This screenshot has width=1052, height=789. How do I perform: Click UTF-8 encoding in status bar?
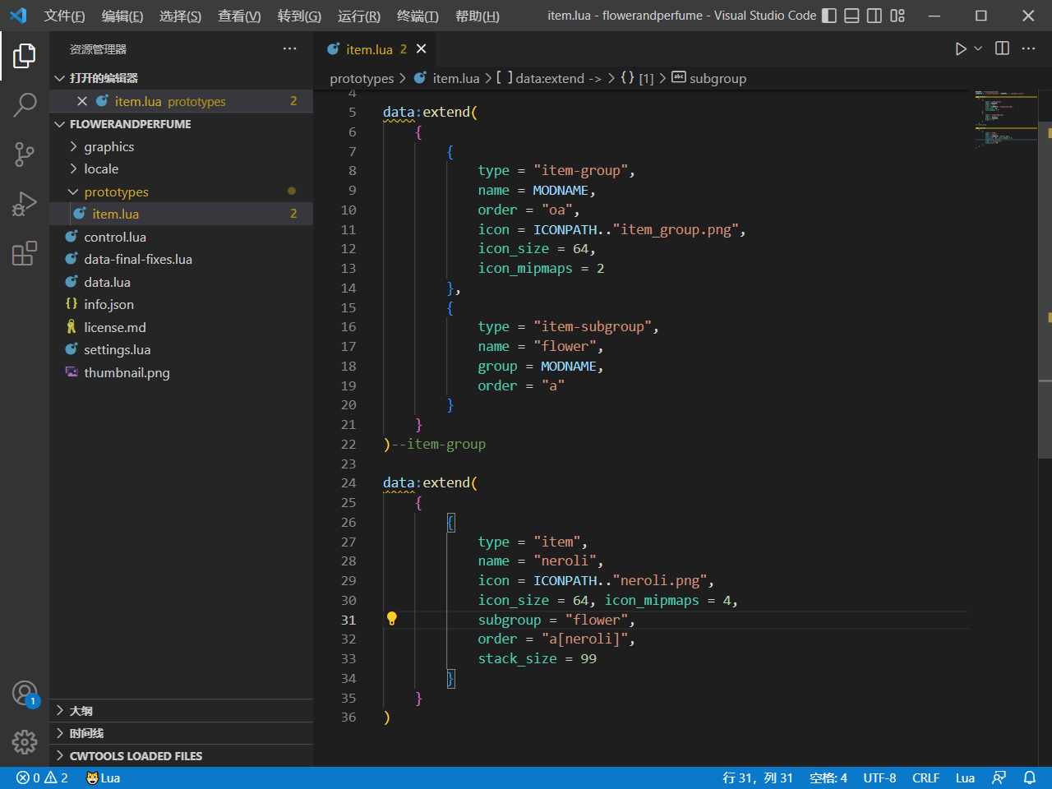879,777
